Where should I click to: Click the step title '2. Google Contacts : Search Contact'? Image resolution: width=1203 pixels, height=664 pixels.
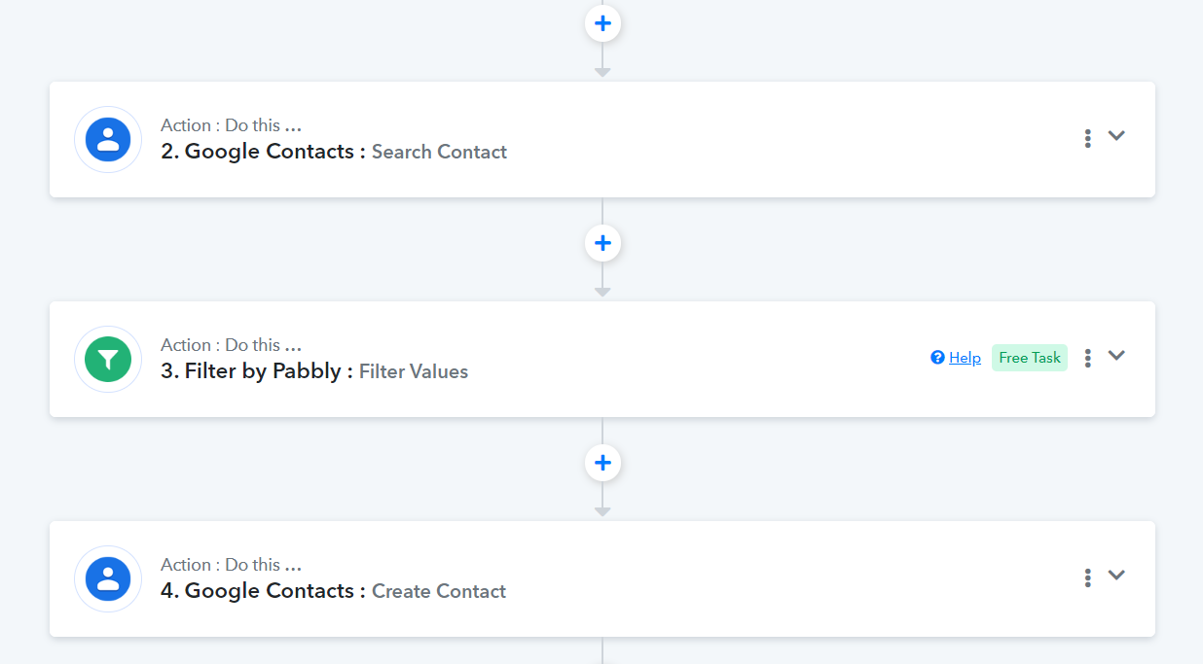point(334,152)
